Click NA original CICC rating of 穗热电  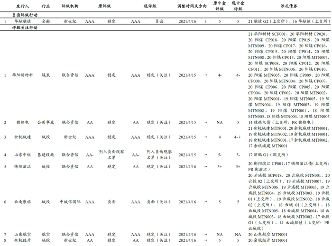(x=220, y=122)
